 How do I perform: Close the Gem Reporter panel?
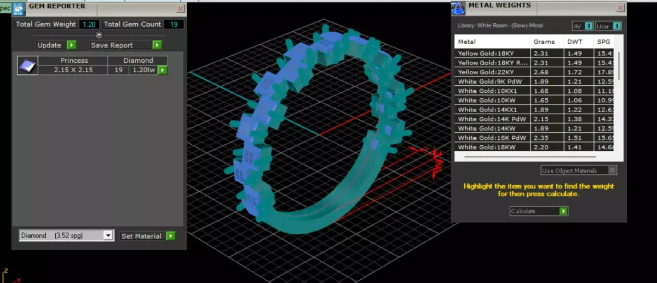(x=181, y=9)
